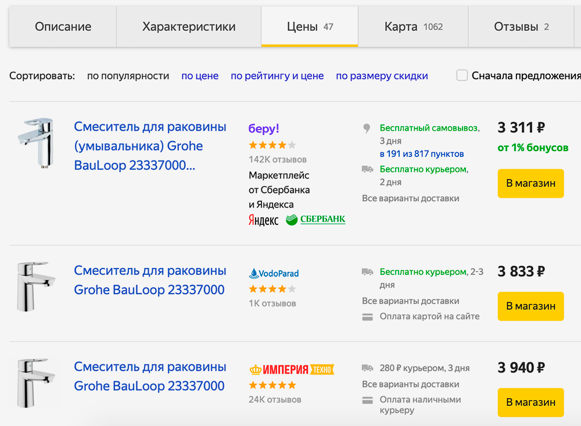Click the Империя Техно store logo

point(292,369)
